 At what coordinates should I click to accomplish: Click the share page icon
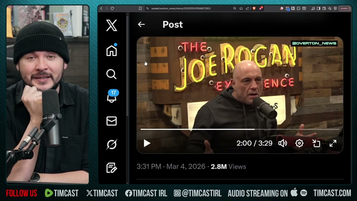[x=247, y=8]
